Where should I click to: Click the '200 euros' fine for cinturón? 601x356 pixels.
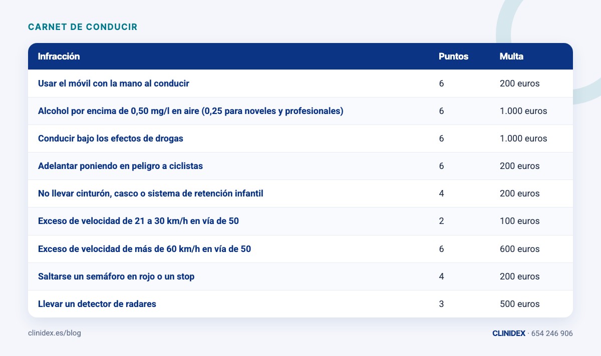(520, 193)
